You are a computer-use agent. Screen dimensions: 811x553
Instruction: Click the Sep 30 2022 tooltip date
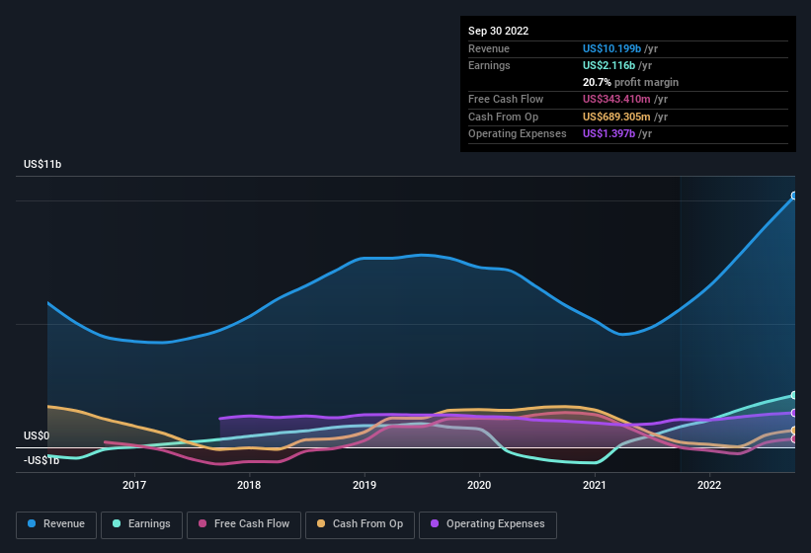click(x=498, y=31)
